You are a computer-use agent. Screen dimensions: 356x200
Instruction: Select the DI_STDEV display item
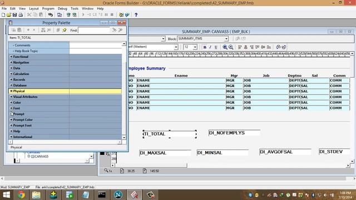pyautogui.click(x=334, y=152)
